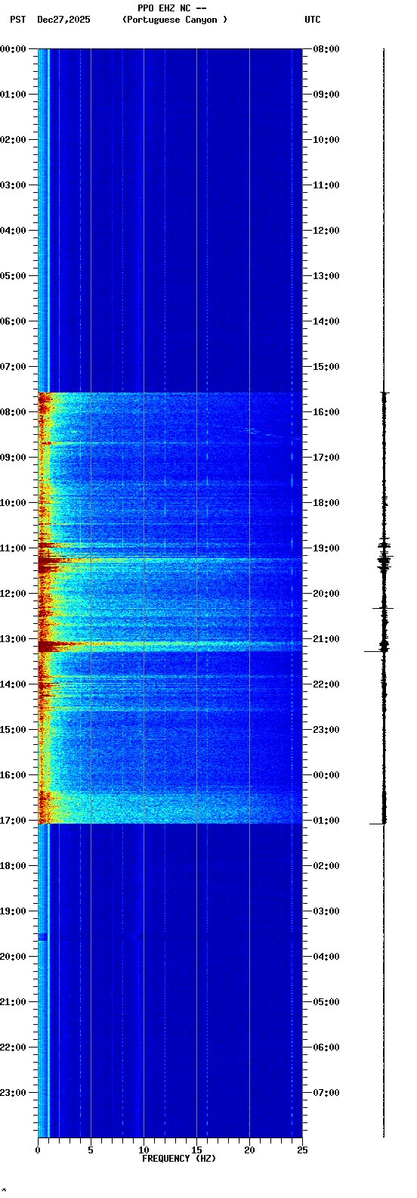Image resolution: width=417 pixels, height=1198 pixels.
Task: Click the frequency axis '5' tick label
Action: pyautogui.click(x=91, y=1150)
